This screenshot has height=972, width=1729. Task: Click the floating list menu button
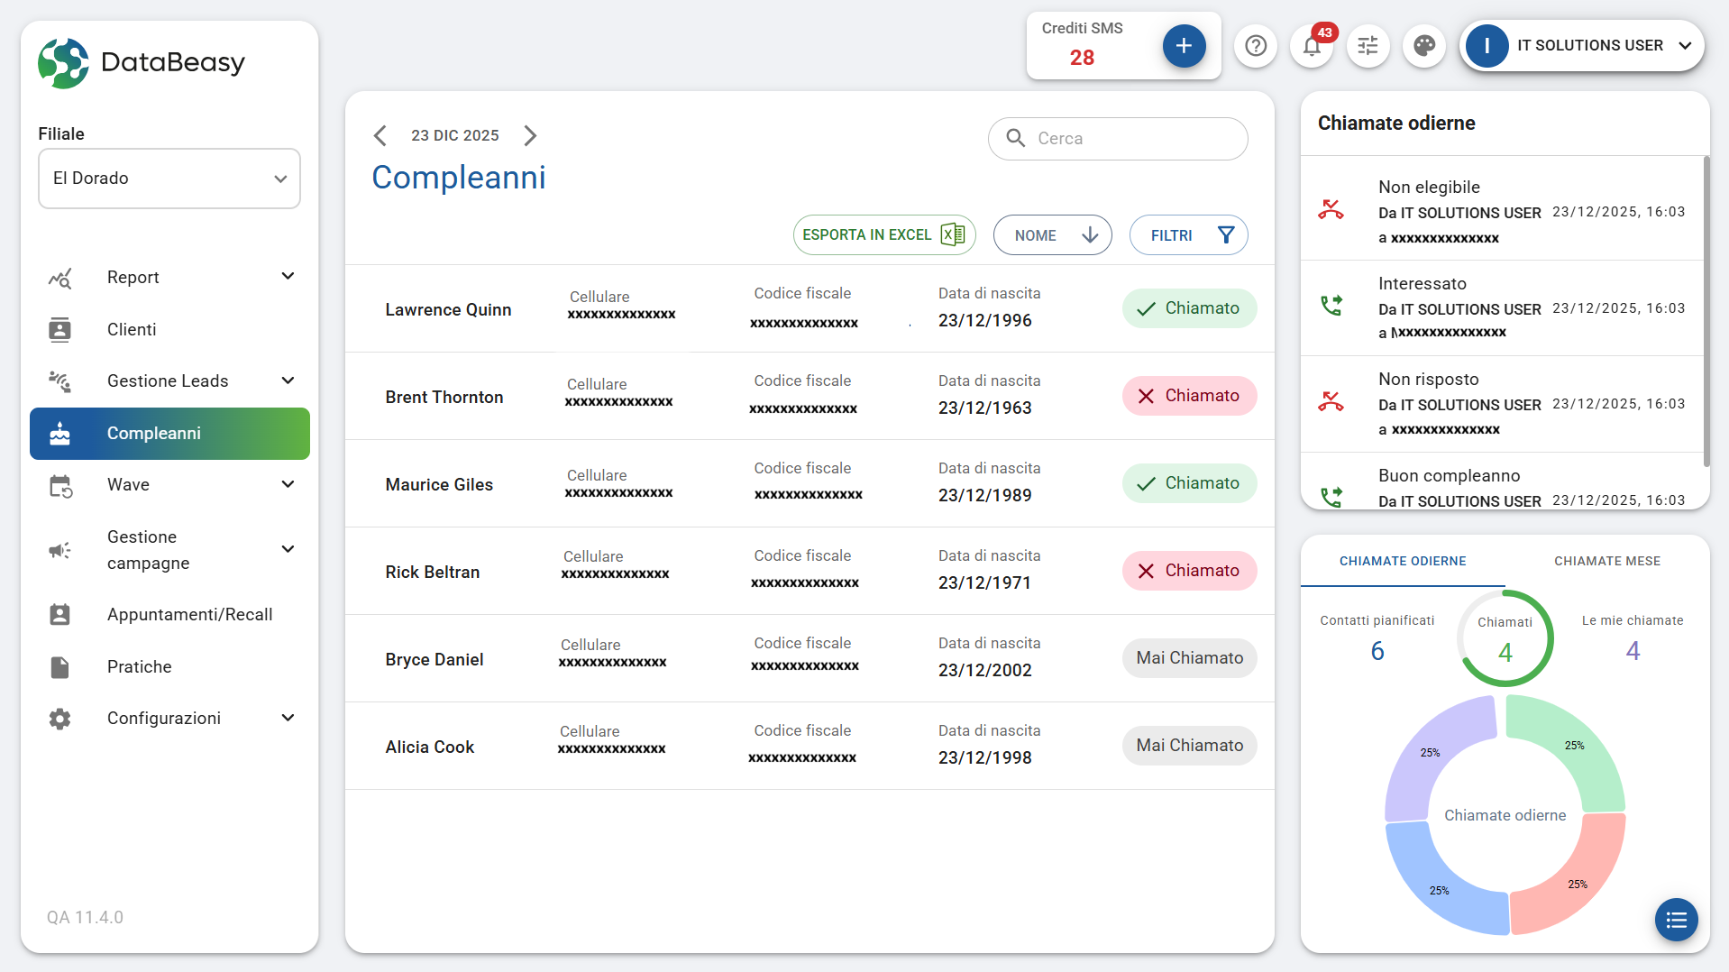tap(1676, 920)
